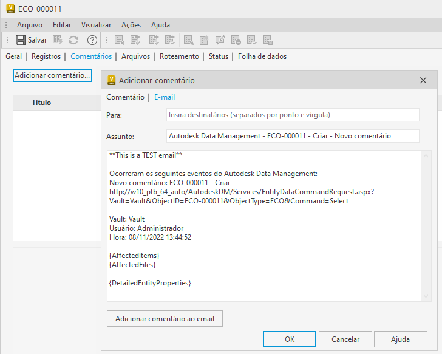Switch to the Arquivos tab
442x354 pixels.
[135, 56]
